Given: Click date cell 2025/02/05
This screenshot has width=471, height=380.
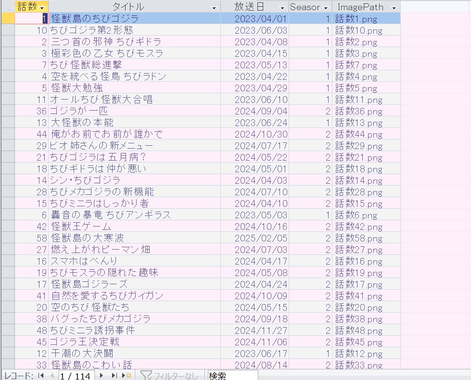Looking at the screenshot, I should tap(255, 238).
